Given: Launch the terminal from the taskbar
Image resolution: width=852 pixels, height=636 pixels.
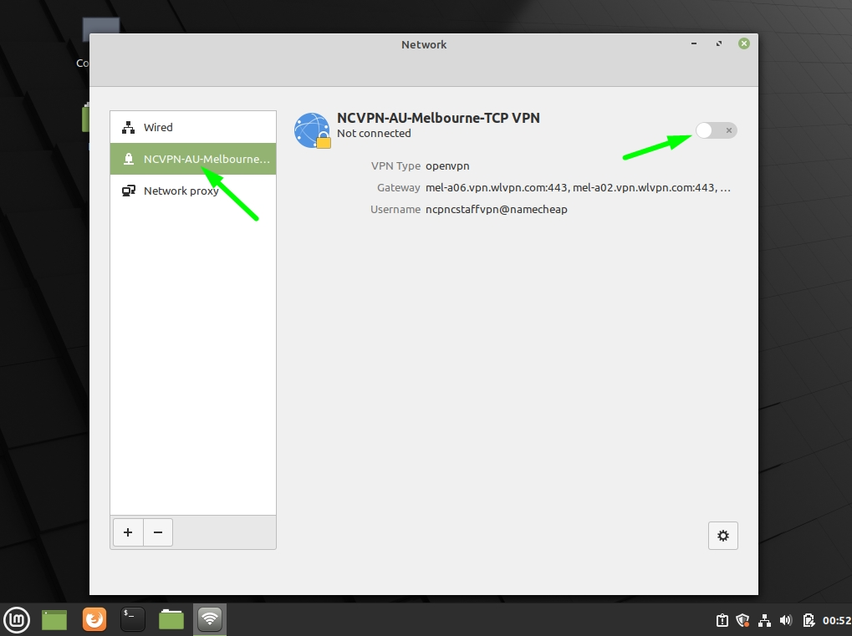Looking at the screenshot, I should point(131,619).
